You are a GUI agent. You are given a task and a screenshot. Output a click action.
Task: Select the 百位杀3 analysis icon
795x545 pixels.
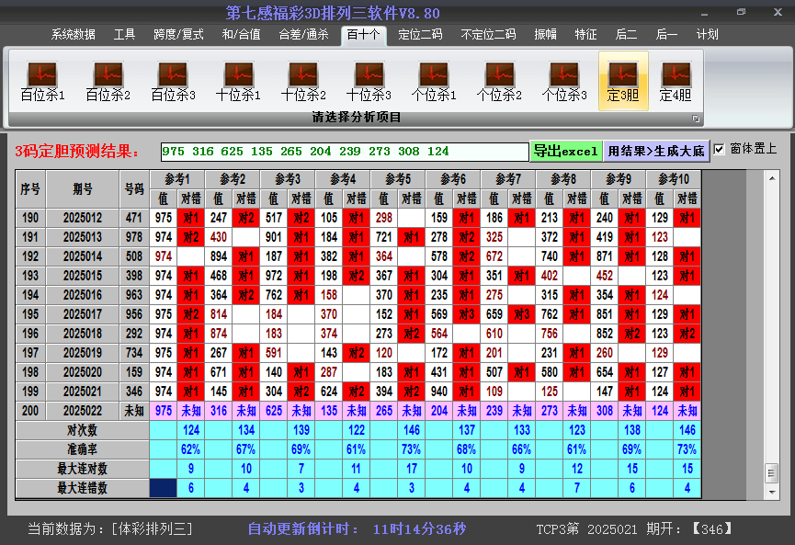coord(173,82)
